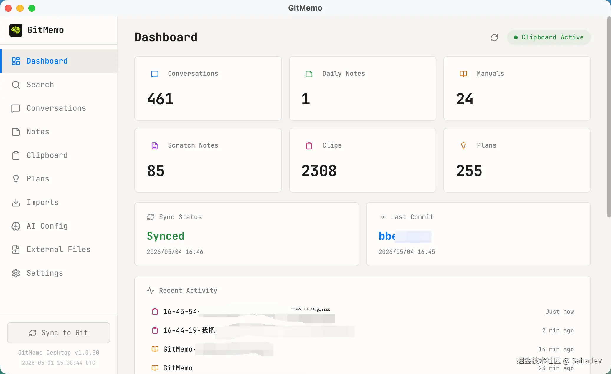Click the GitMemo sidebar brand title

pyautogui.click(x=45, y=30)
